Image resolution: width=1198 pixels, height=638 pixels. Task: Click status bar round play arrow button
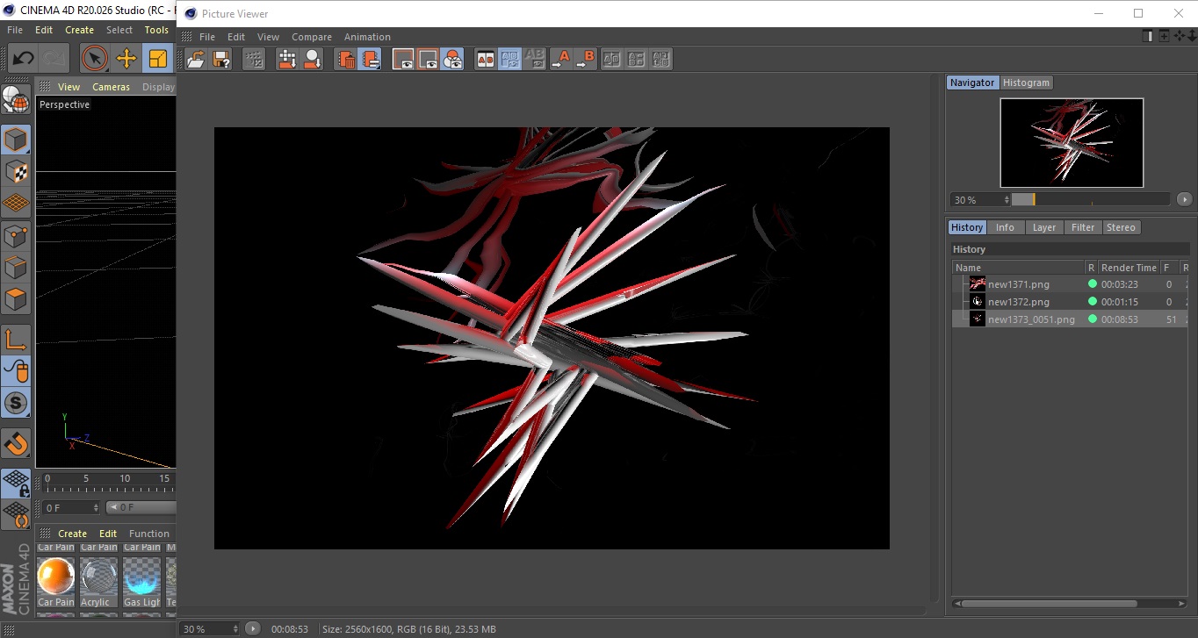coord(253,628)
